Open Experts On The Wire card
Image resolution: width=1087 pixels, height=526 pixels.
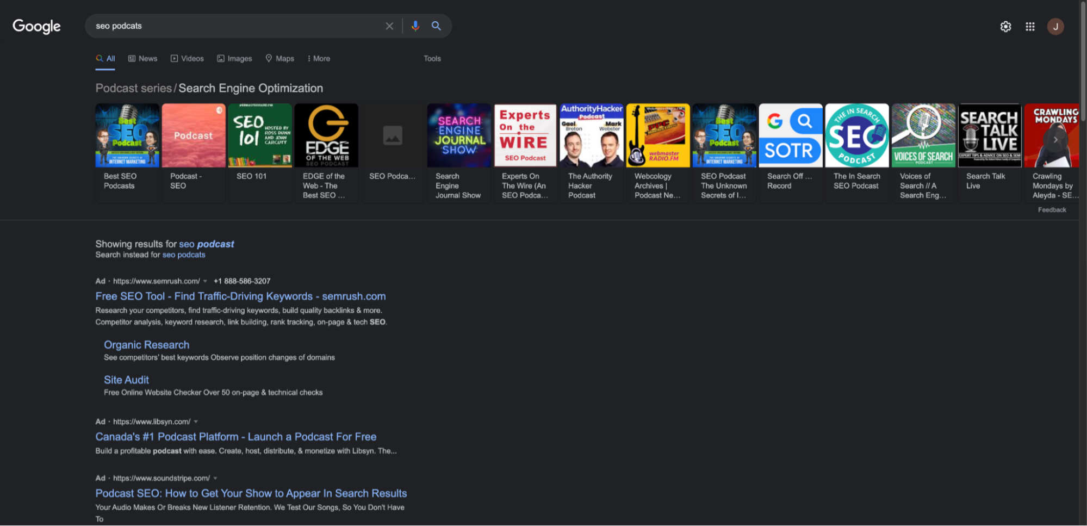[525, 152]
